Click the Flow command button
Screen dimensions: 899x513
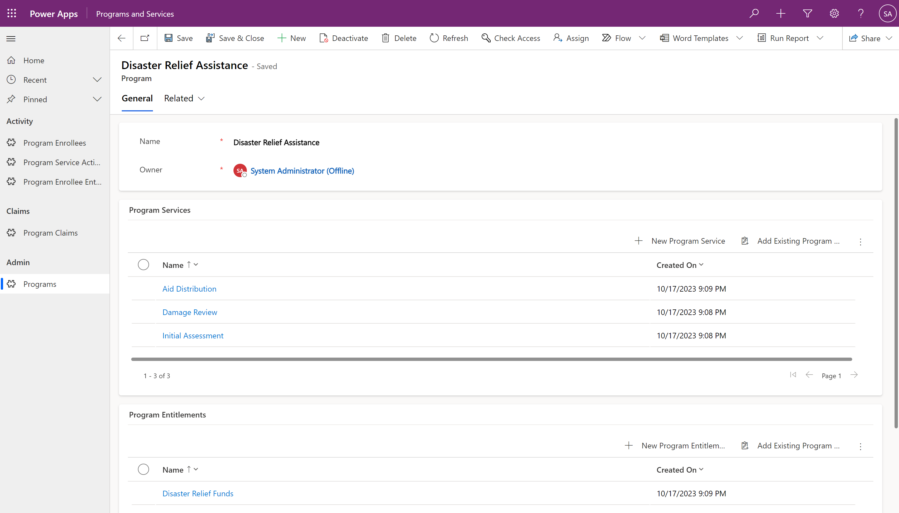click(617, 38)
